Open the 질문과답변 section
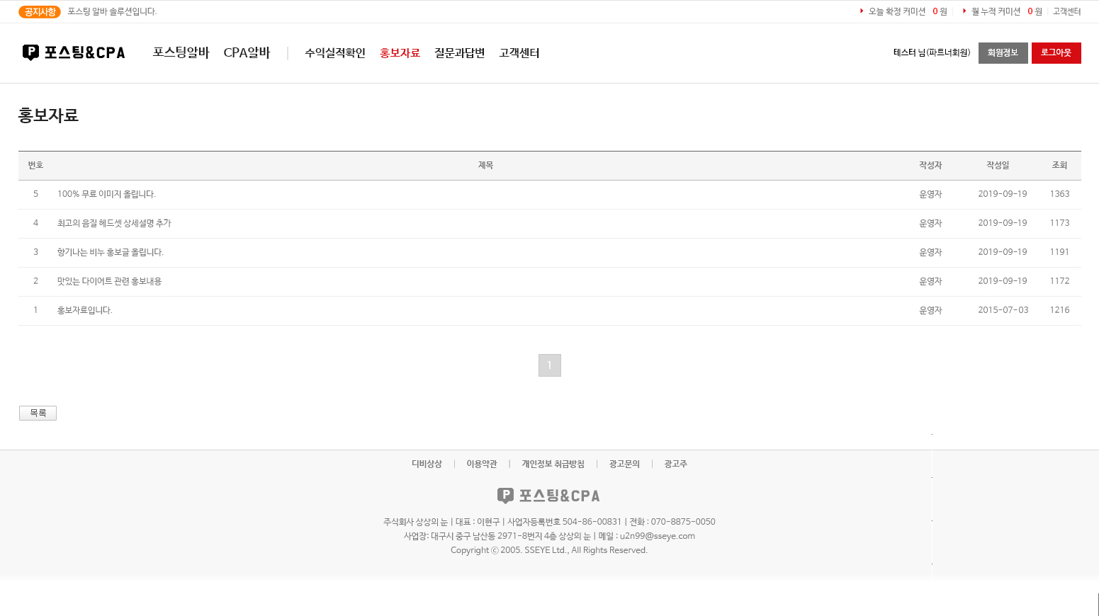Image resolution: width=1099 pixels, height=616 pixels. pyautogui.click(x=459, y=53)
